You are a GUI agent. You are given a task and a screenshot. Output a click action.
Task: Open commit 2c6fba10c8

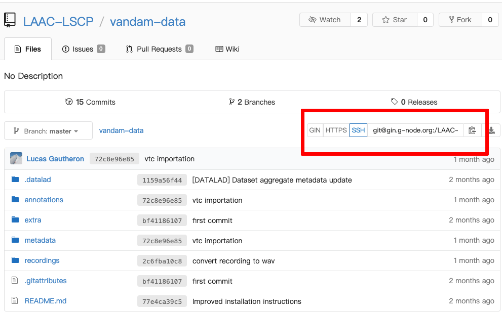click(x=162, y=261)
